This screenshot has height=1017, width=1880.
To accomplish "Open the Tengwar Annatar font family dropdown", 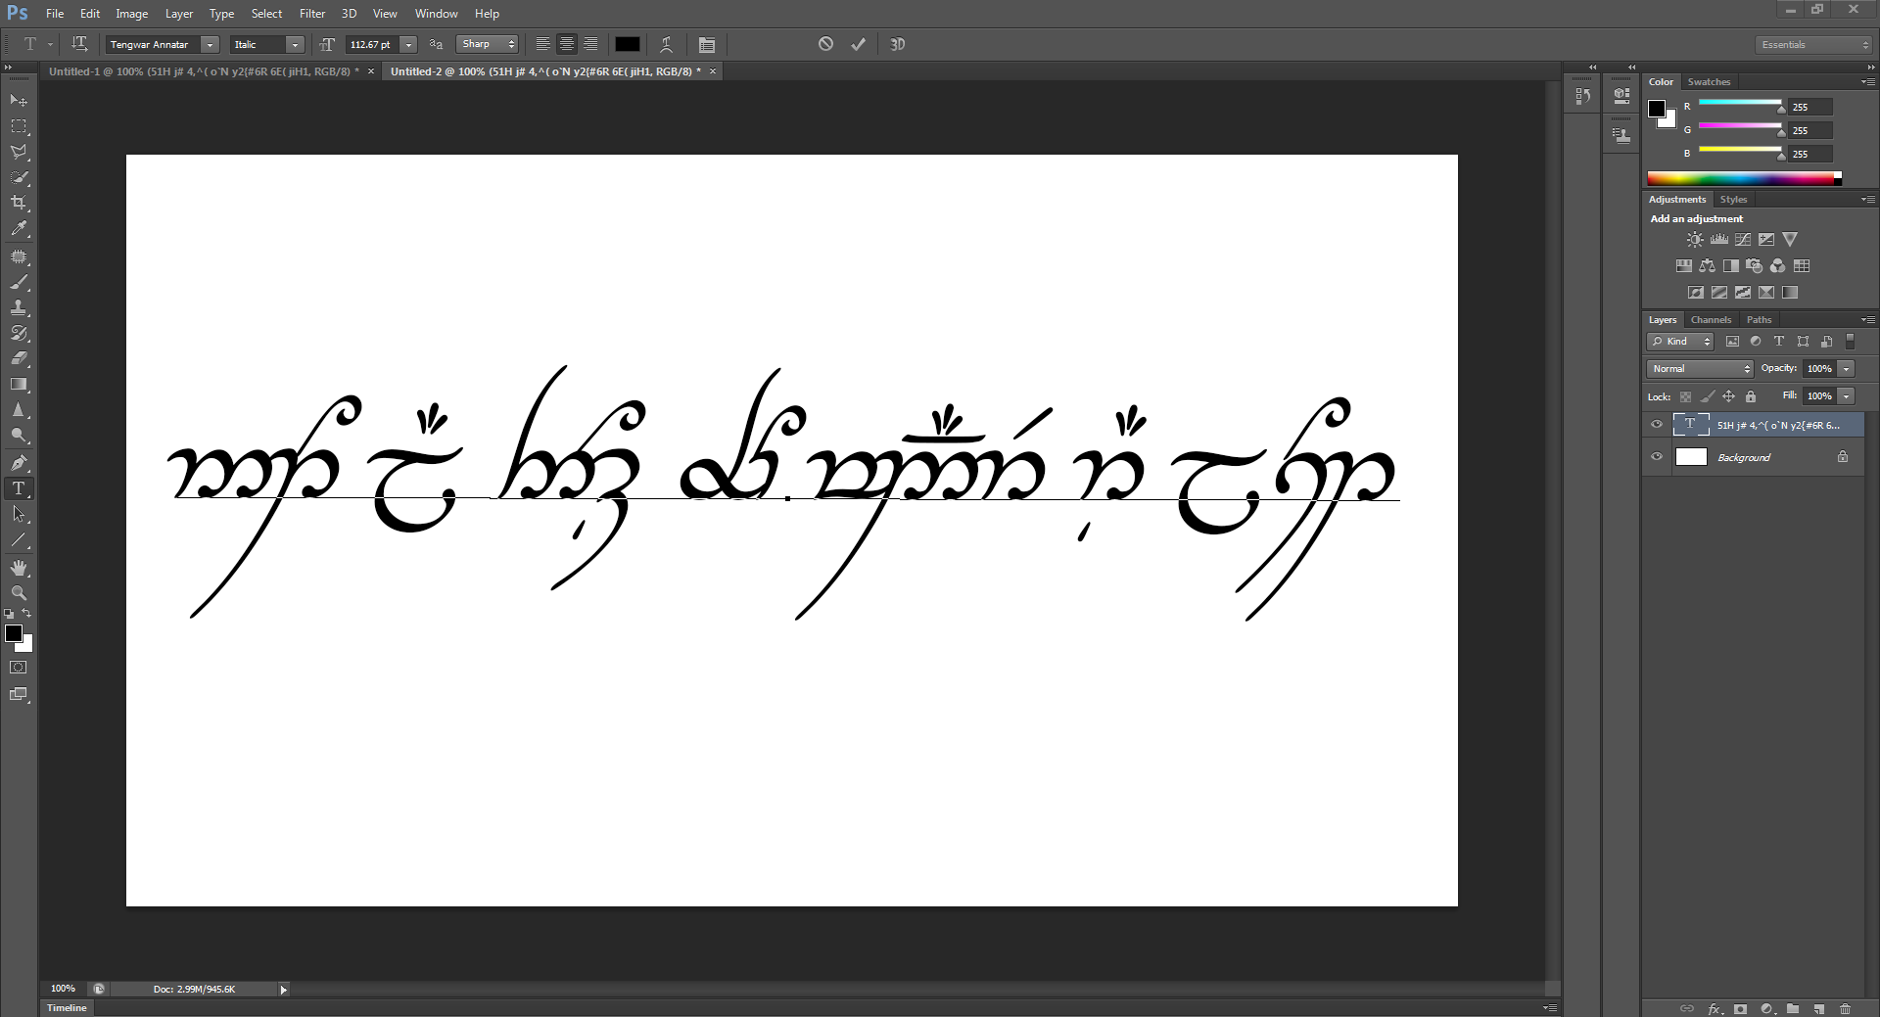I will pos(210,45).
